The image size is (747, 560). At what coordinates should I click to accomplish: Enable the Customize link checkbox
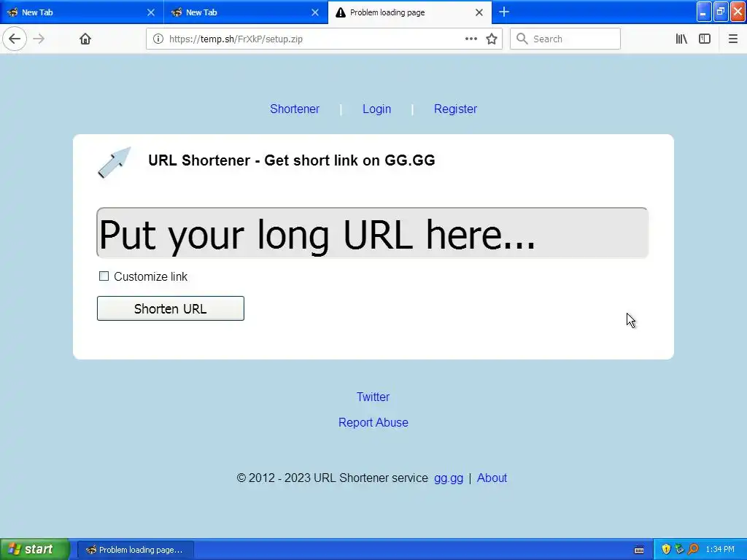104,276
